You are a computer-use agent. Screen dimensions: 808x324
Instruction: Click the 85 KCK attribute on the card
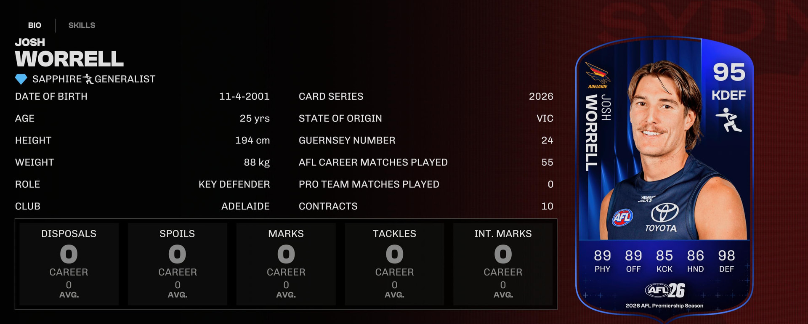click(664, 260)
